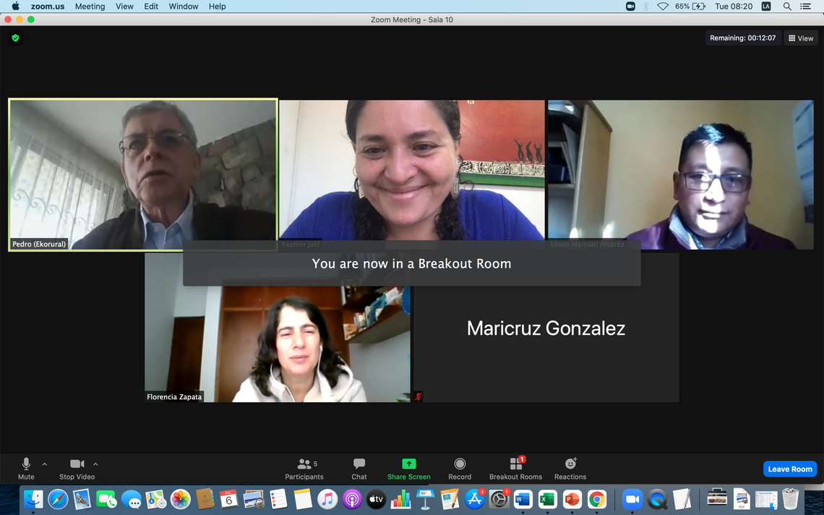Image resolution: width=824 pixels, height=515 pixels.
Task: Open macOS Spotlight search icon
Action: click(x=787, y=7)
